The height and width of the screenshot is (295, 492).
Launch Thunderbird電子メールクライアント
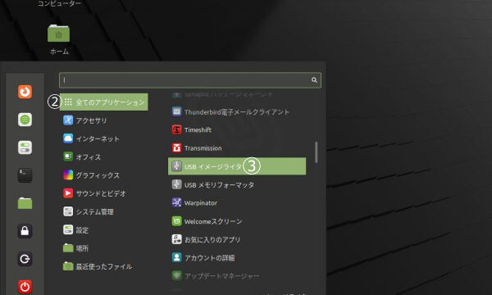coord(237,111)
